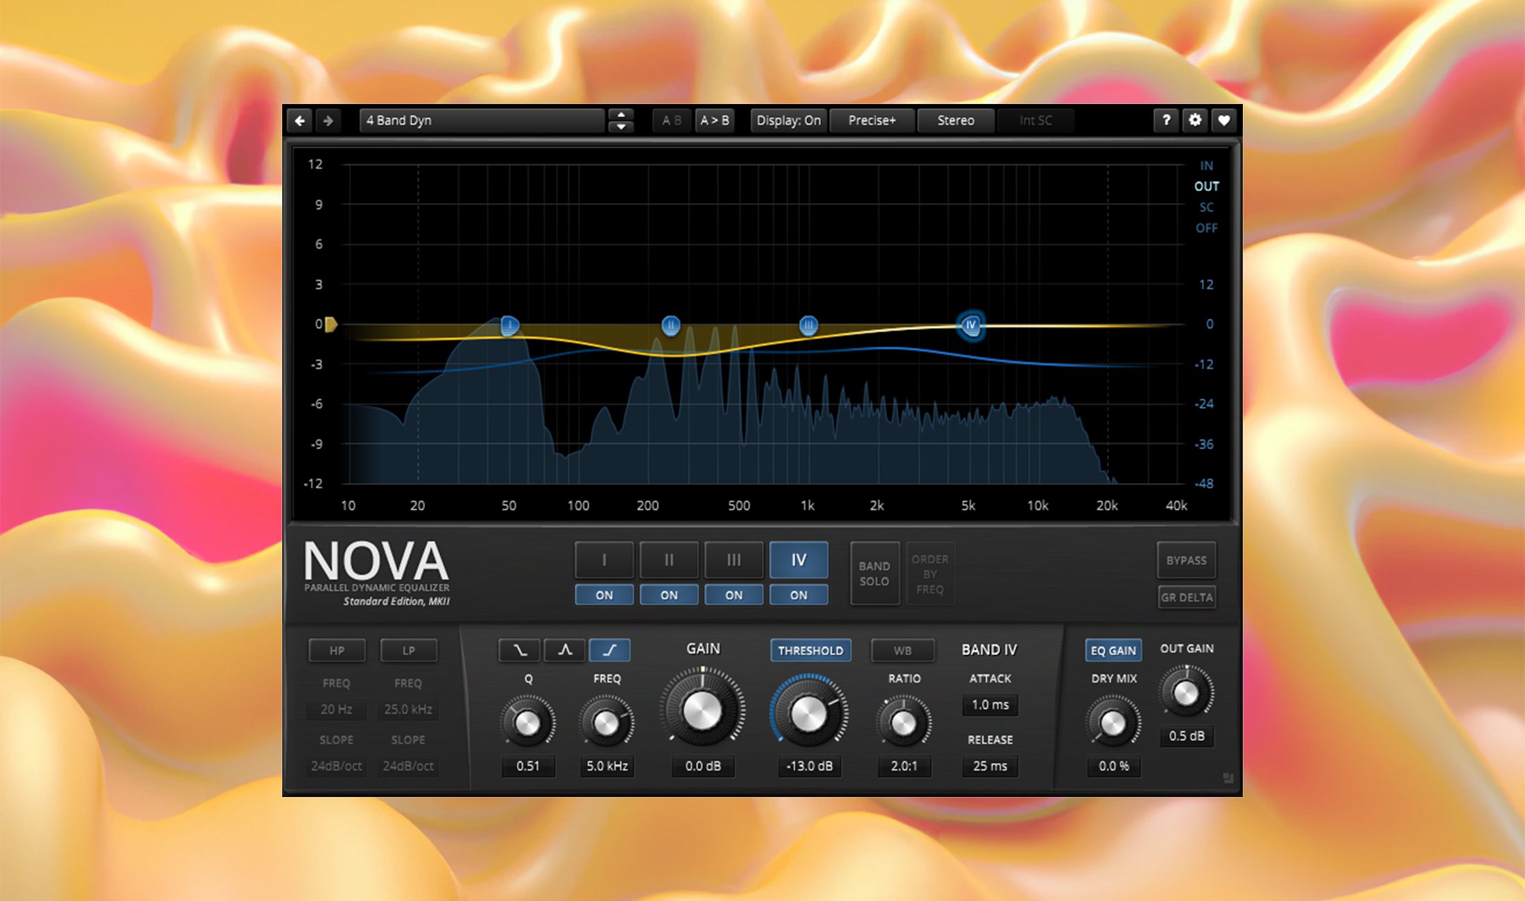Enable BAND SOLO mode
1525x901 pixels.
coord(874,573)
